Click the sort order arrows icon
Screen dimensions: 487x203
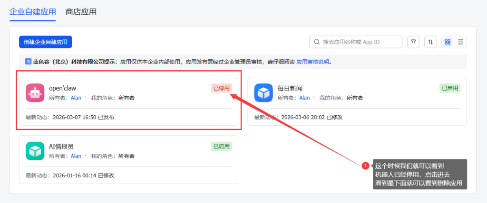click(x=430, y=42)
